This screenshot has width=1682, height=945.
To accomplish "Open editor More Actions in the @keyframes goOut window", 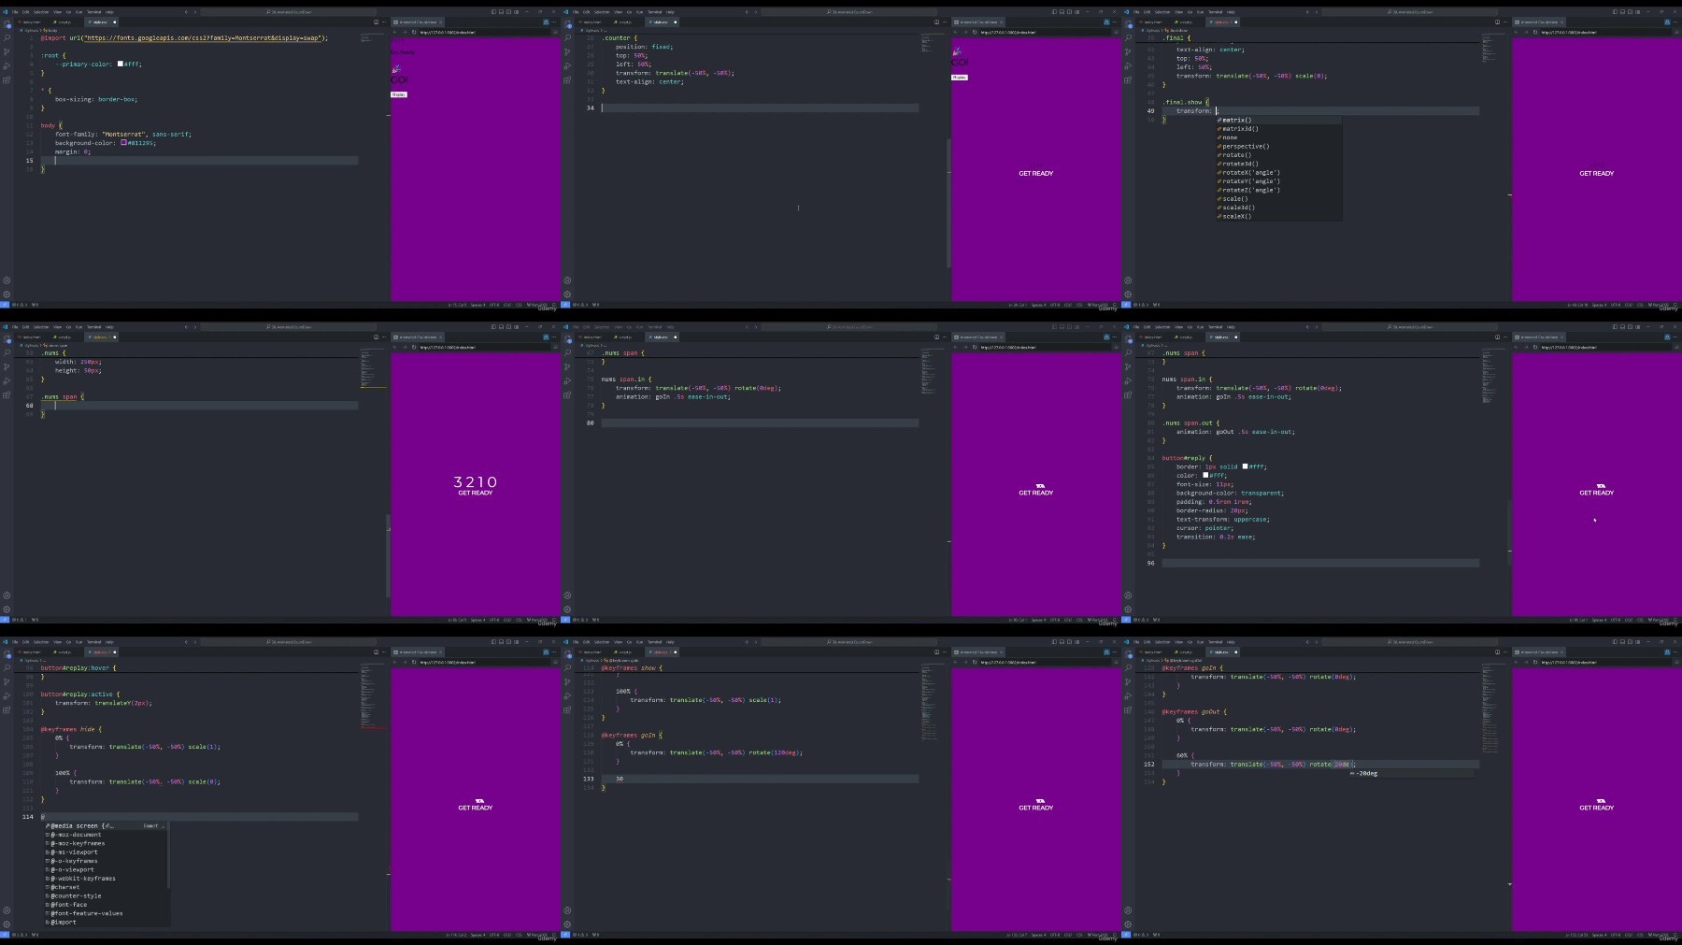I will click(1505, 651).
